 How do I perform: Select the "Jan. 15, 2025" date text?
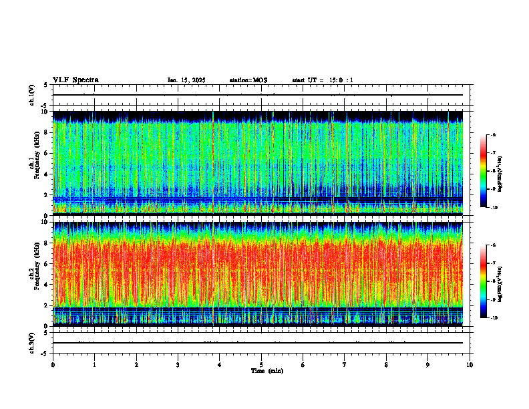click(186, 80)
